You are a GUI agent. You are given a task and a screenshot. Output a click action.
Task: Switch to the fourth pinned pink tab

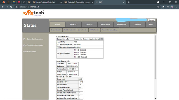19,2
